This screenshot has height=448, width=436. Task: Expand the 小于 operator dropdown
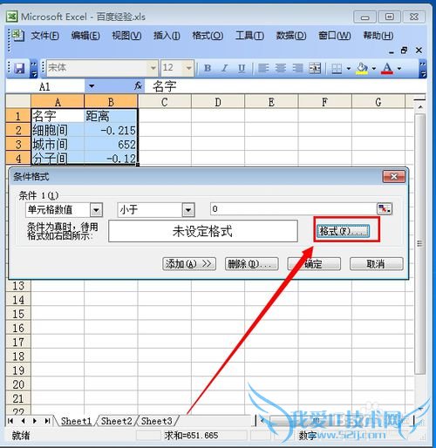pyautogui.click(x=188, y=210)
